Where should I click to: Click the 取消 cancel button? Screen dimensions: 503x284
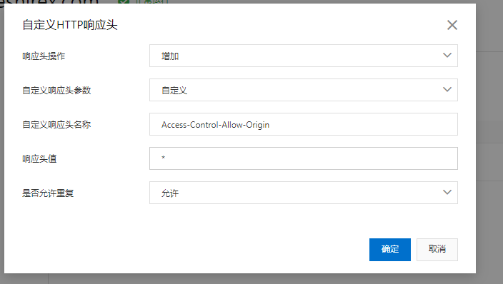437,250
